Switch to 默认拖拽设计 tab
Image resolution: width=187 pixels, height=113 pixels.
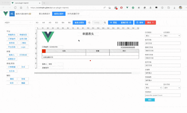(x=44, y=14)
